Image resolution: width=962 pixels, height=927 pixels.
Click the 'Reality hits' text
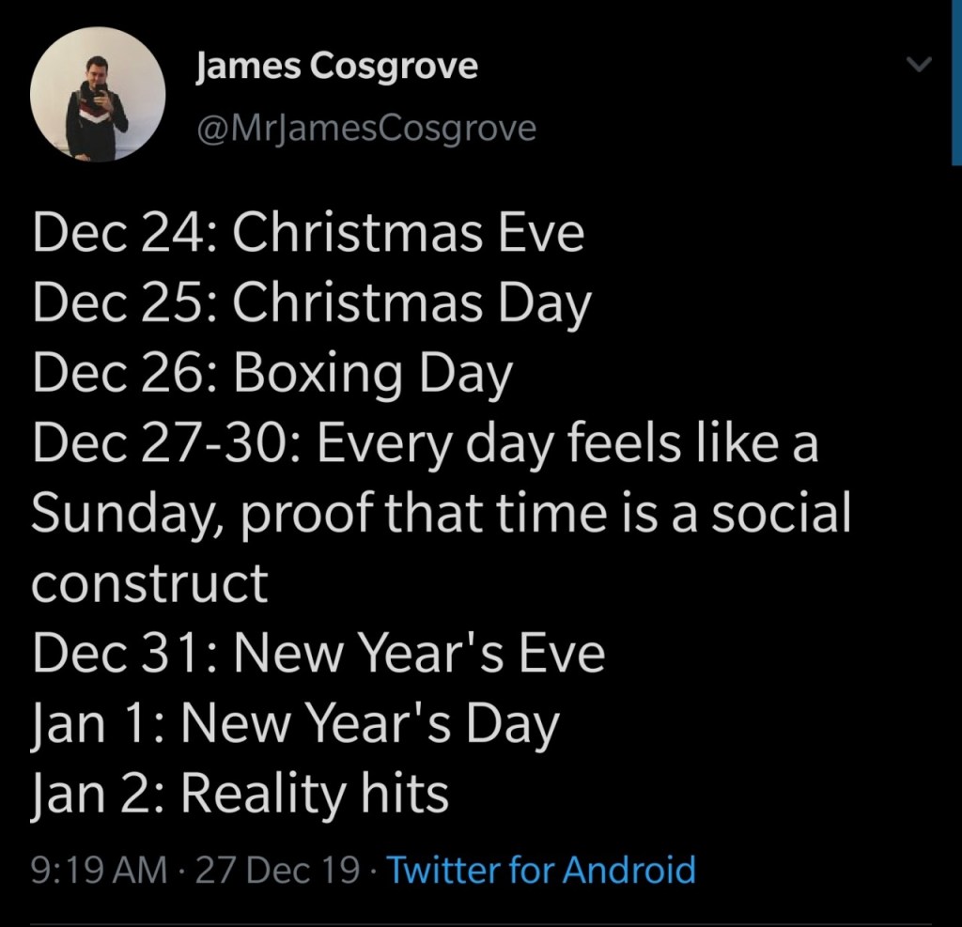point(315,794)
